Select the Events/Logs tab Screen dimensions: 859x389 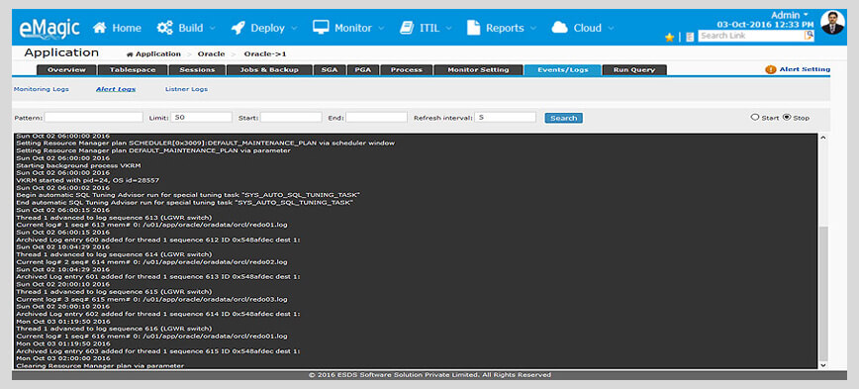(x=563, y=70)
